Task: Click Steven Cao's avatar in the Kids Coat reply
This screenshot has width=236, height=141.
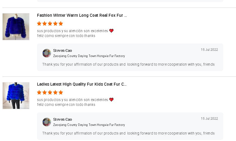Action: [x=47, y=122]
